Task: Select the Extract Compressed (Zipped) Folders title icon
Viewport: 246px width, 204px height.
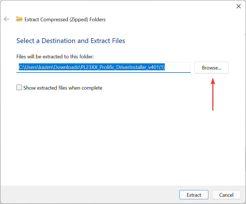Action: pos(19,19)
